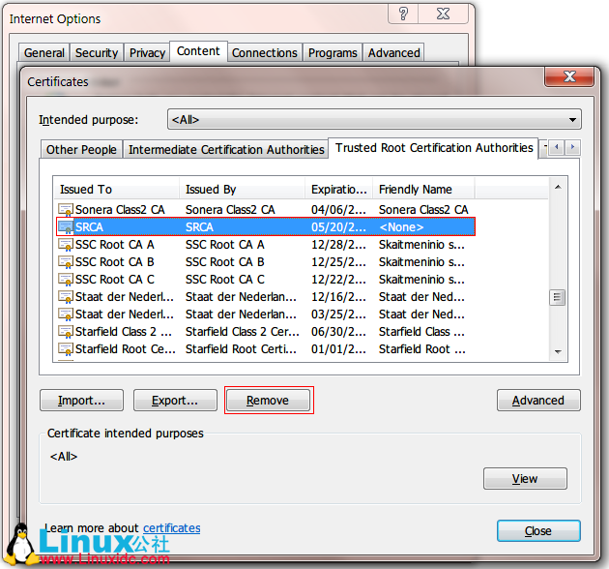The height and width of the screenshot is (569, 609).
Task: Click the Export... button
Action: (x=174, y=400)
